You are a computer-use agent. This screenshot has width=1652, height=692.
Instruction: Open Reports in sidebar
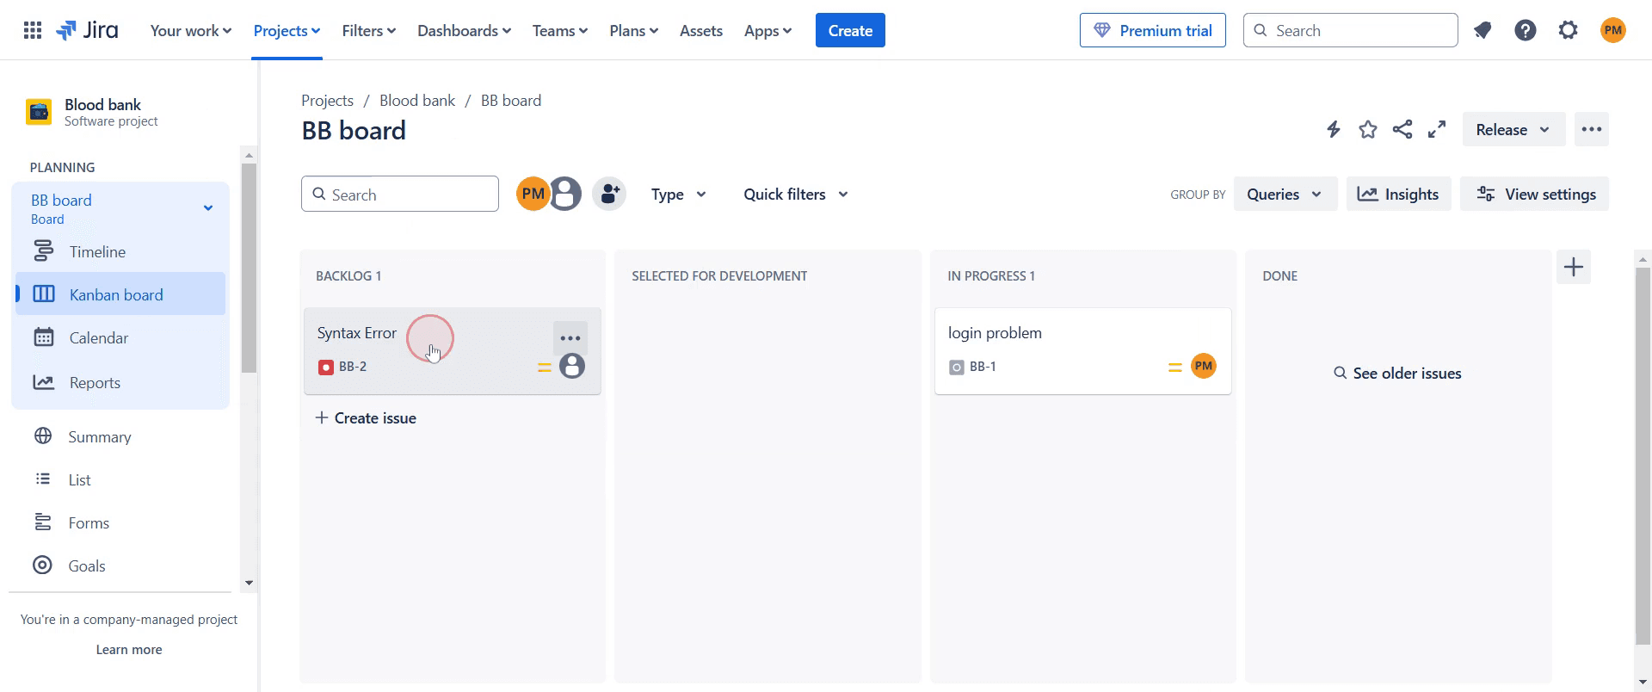(120, 383)
